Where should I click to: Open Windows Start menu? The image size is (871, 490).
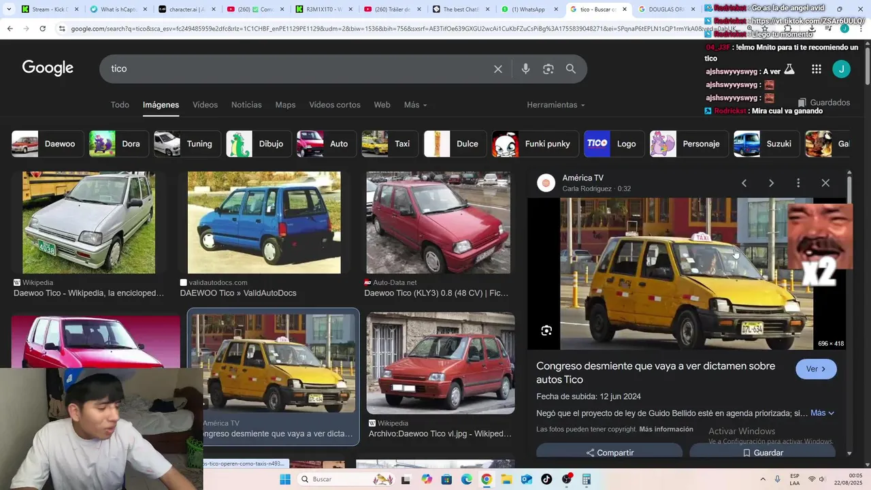(285, 479)
